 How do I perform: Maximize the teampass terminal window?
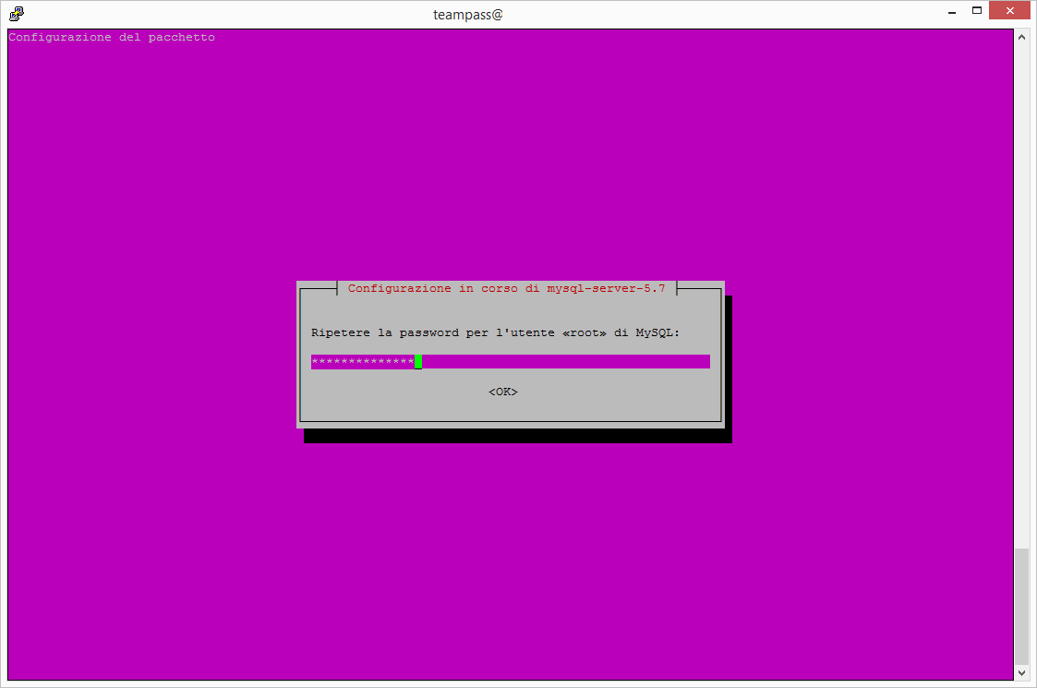(977, 10)
